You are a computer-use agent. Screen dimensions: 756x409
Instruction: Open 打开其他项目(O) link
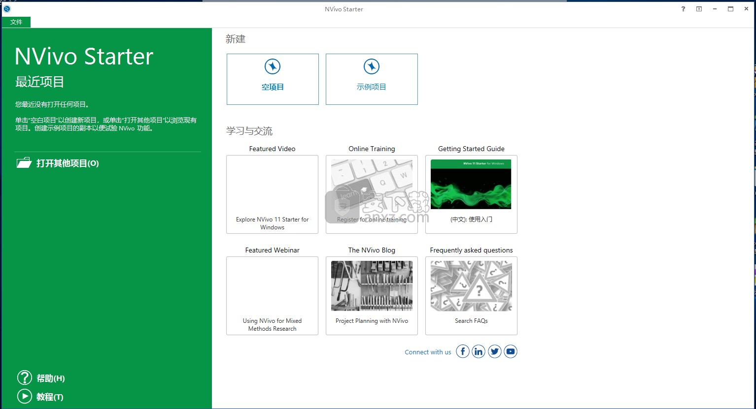(68, 163)
